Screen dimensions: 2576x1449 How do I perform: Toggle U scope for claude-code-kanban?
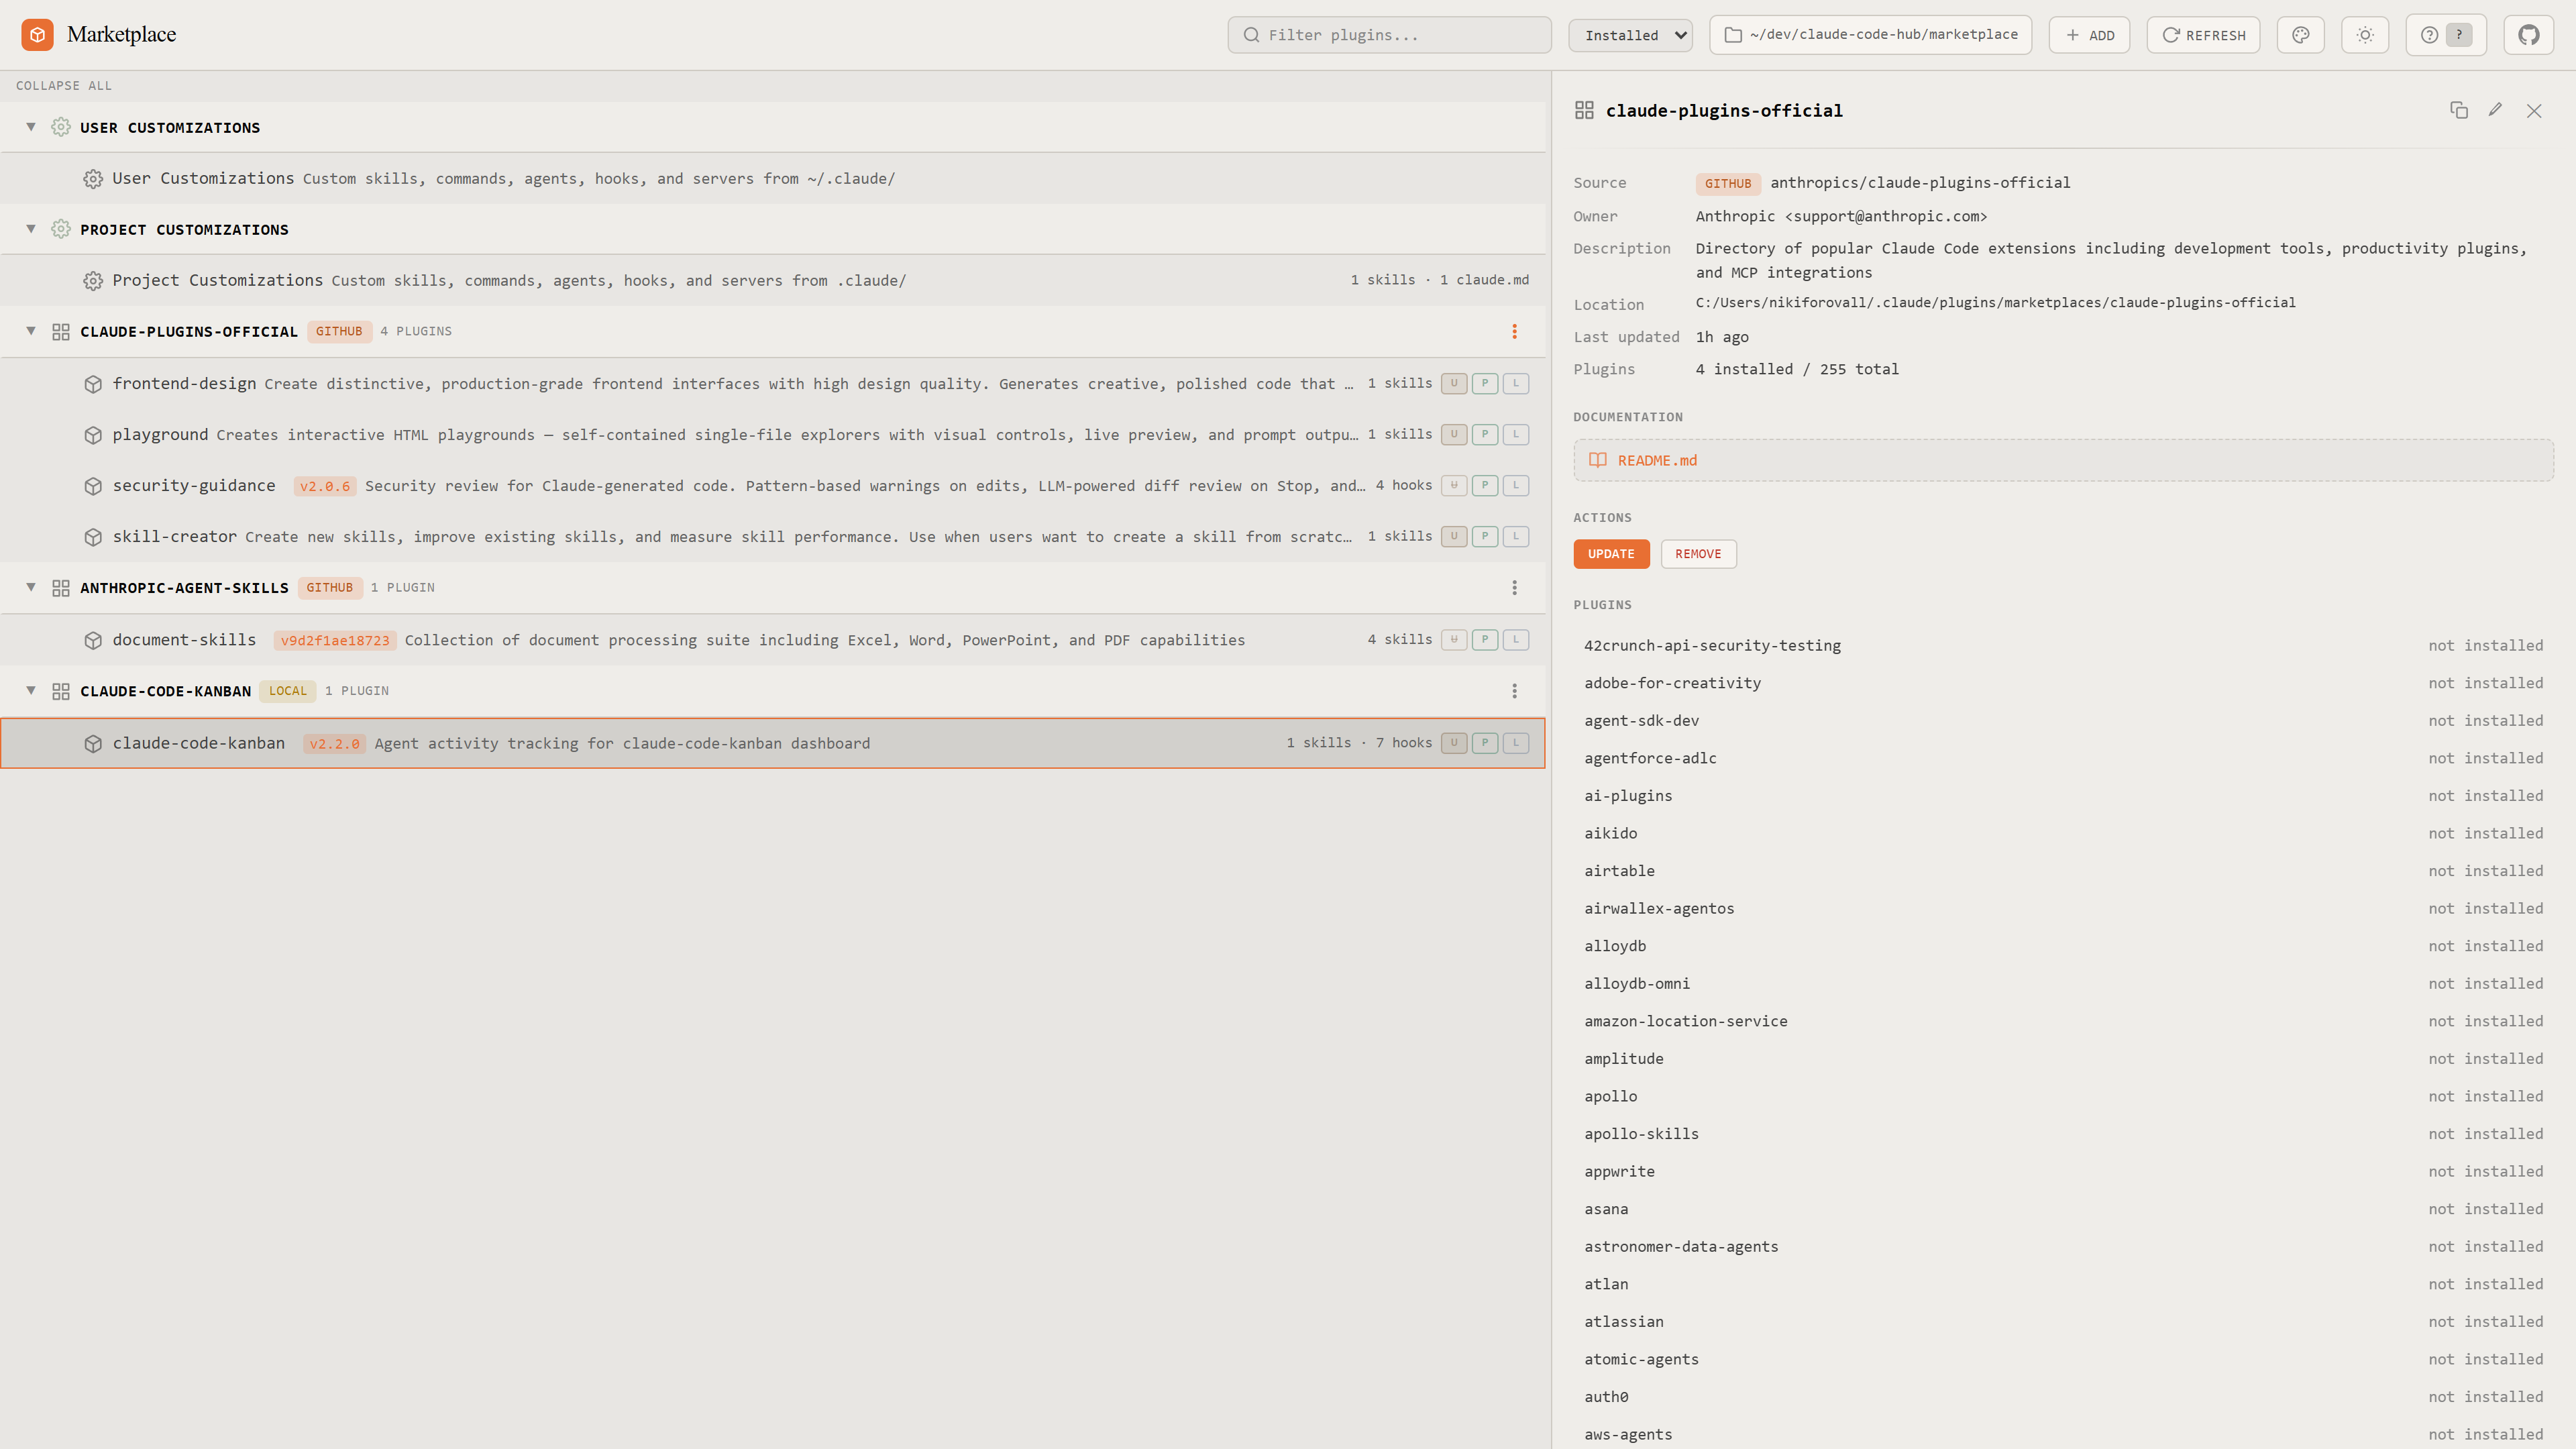(1454, 742)
